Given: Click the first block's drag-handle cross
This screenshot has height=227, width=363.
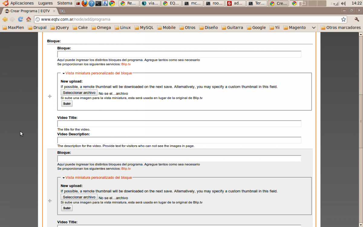Looking at the screenshot, I should click(50, 96).
